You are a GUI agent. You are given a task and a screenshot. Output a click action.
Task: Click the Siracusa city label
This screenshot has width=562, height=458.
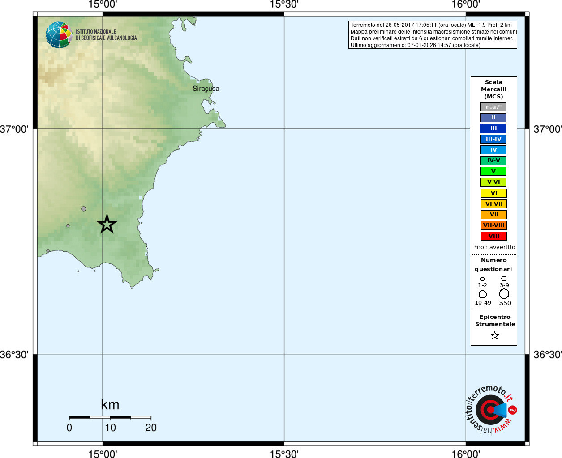click(x=206, y=89)
